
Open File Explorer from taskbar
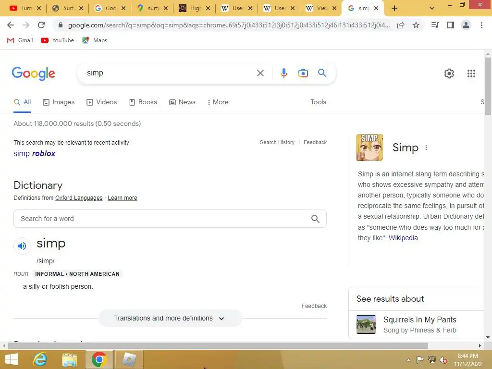pos(69,359)
